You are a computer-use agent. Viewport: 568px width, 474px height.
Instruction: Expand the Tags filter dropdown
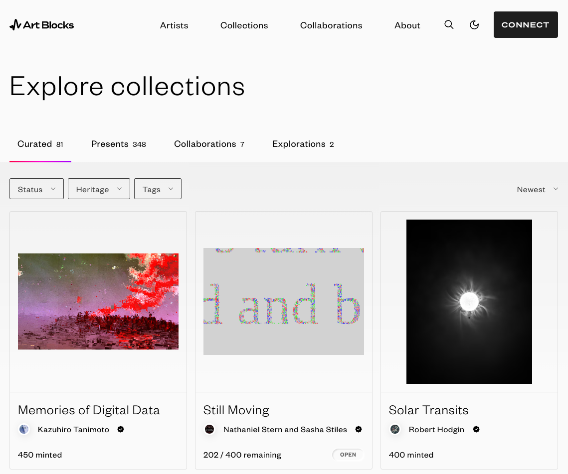[x=158, y=189]
